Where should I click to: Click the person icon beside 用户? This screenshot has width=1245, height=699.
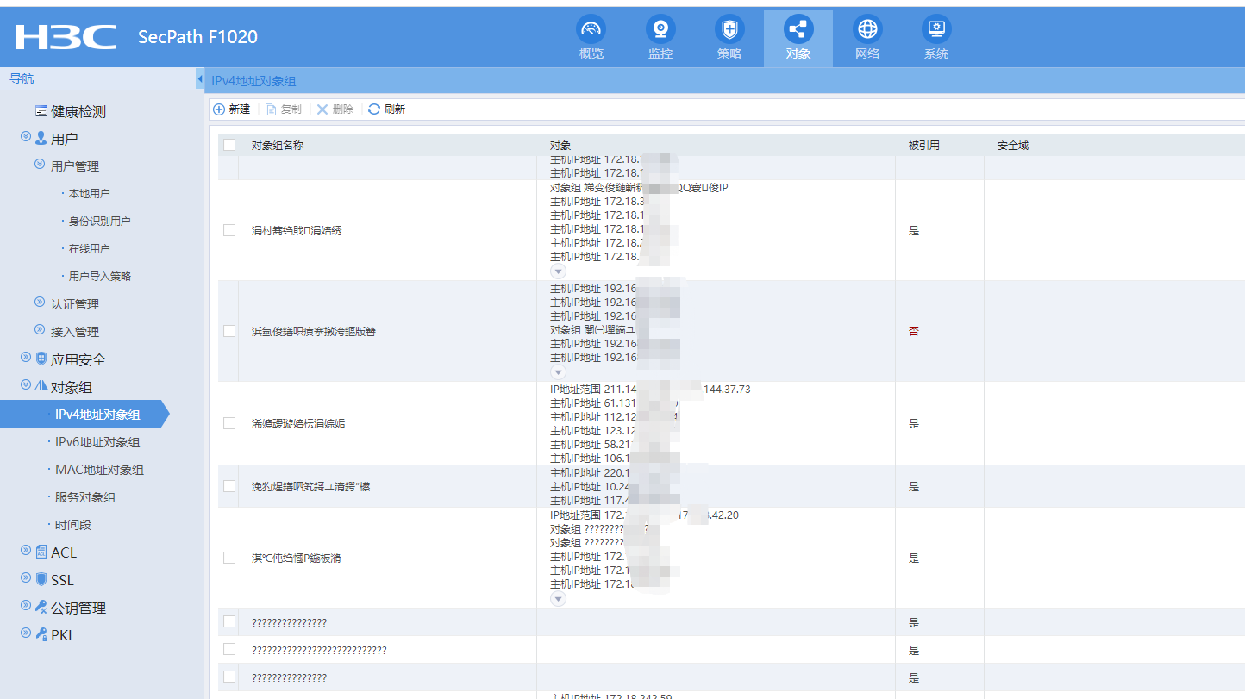click(41, 138)
